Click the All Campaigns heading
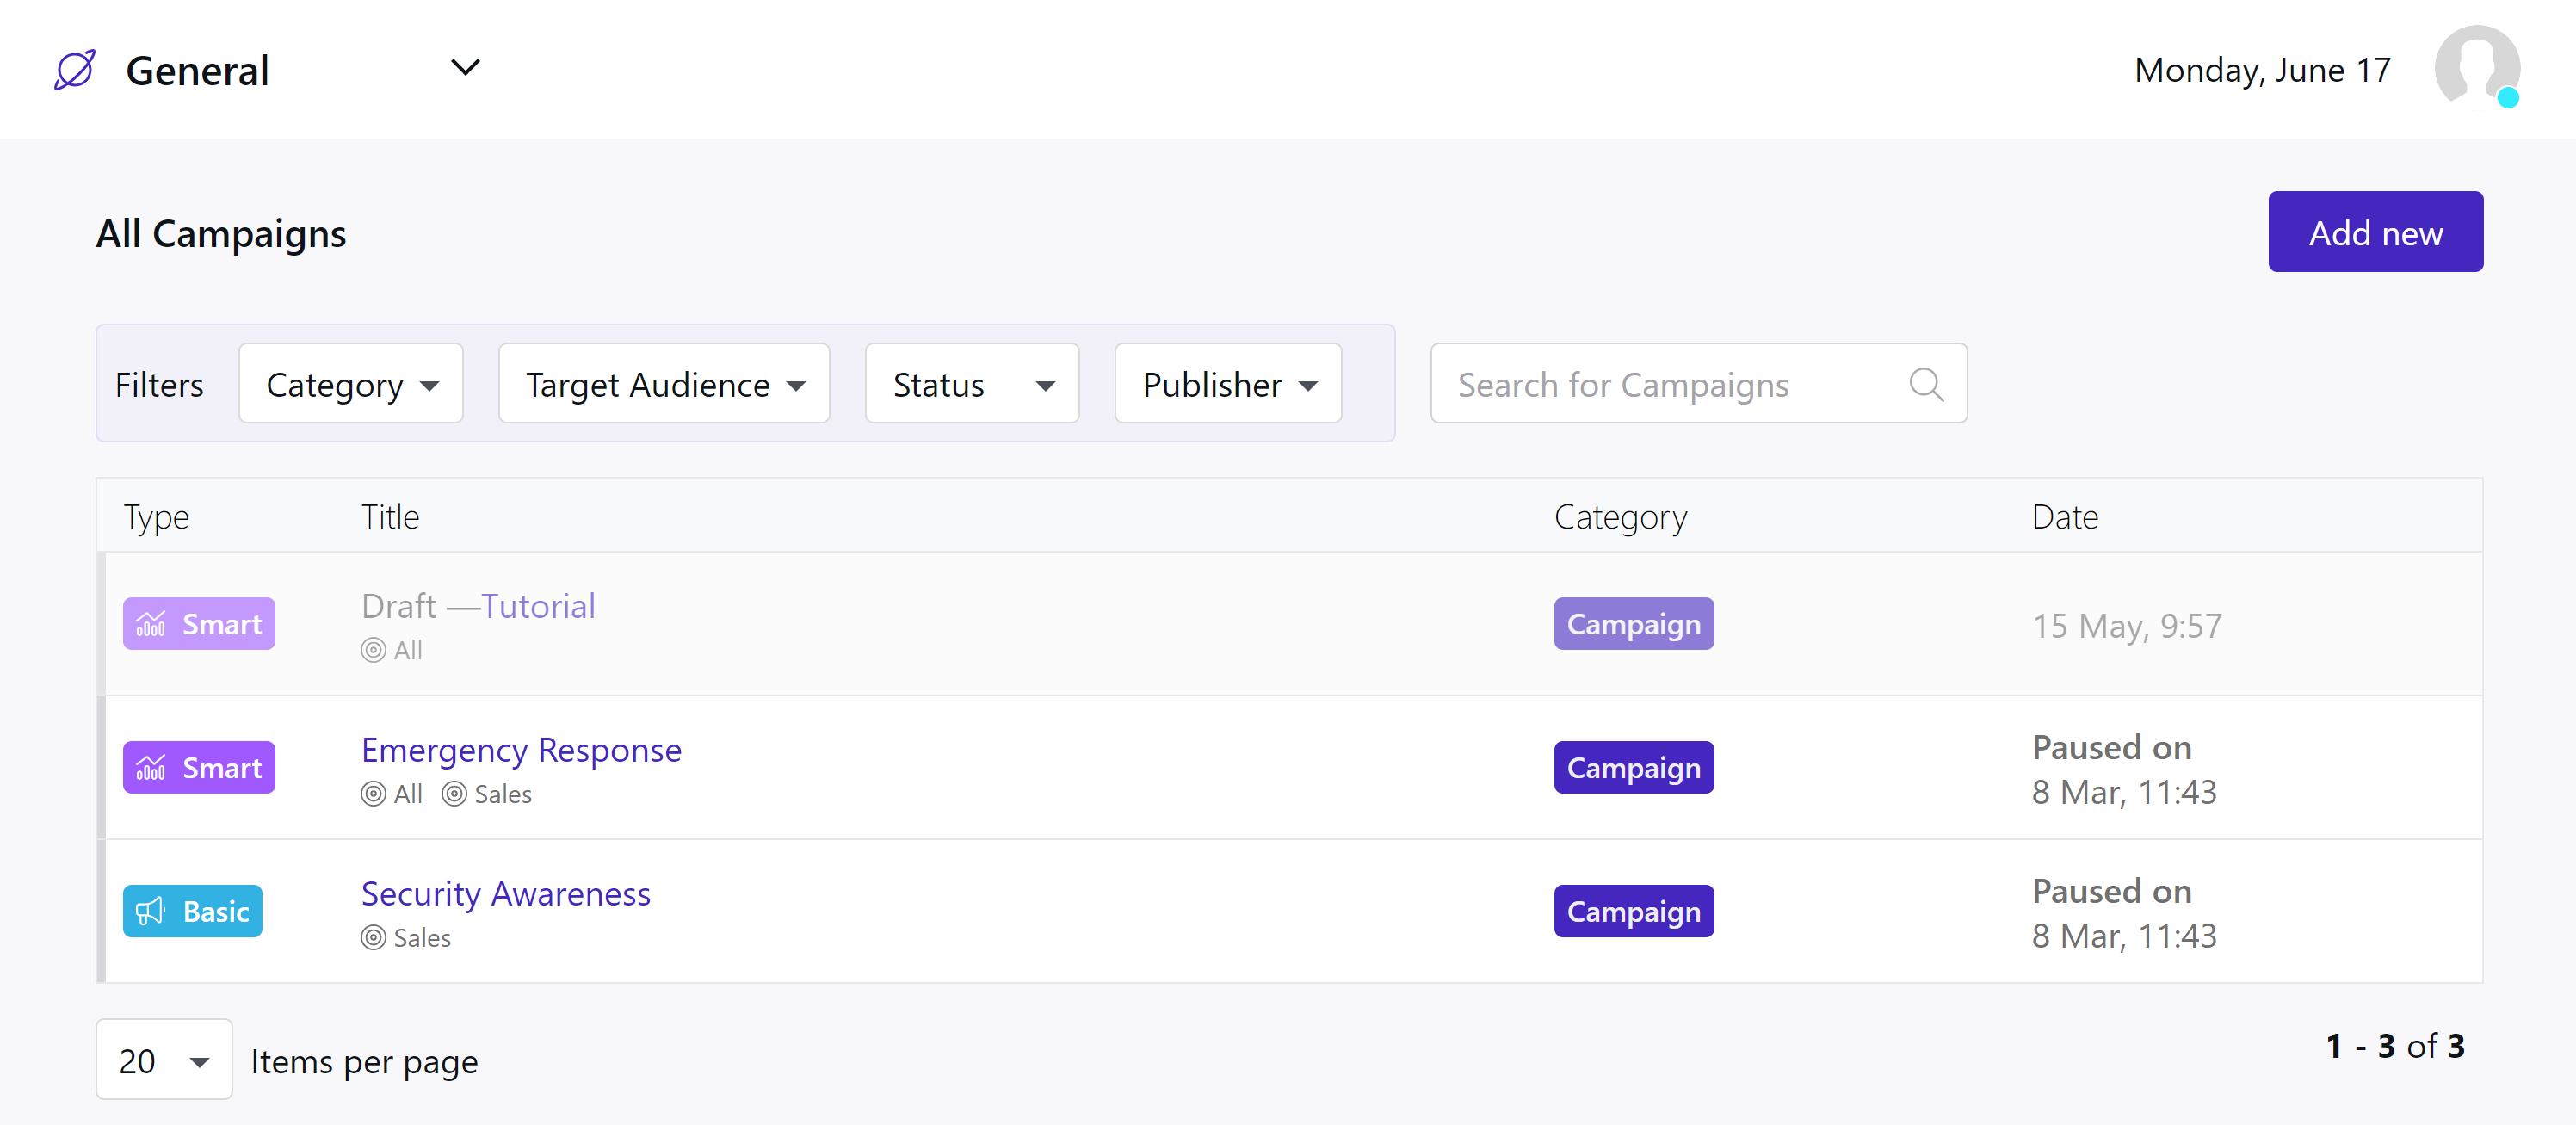Image resolution: width=2576 pixels, height=1125 pixels. coord(221,234)
